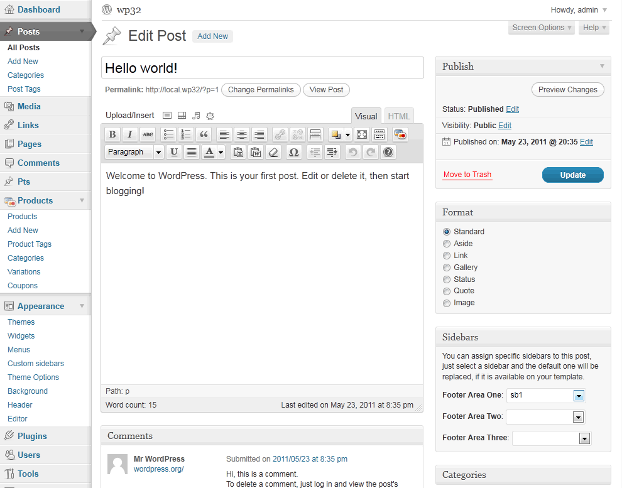The width and height of the screenshot is (622, 488).
Task: Insert a blockquote using the quote icon
Action: pyautogui.click(x=203, y=134)
